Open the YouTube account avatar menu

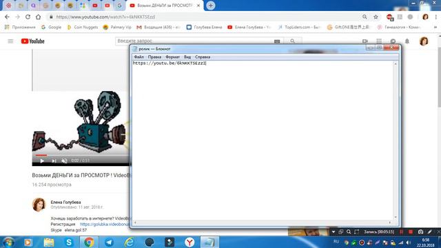(424, 41)
